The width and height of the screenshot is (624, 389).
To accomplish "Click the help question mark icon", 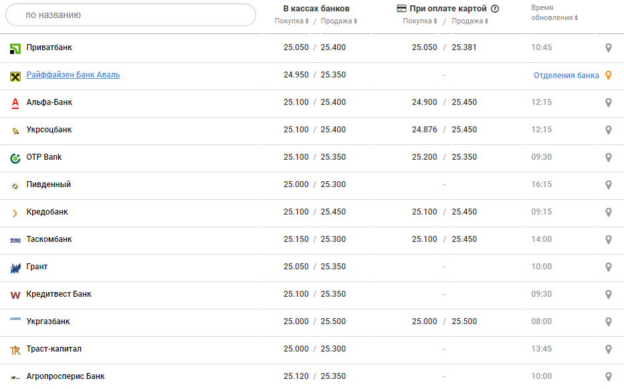I will tap(495, 9).
